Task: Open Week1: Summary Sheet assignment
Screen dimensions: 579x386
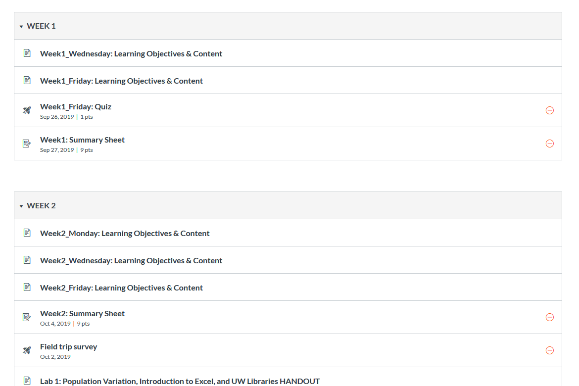Action: [x=82, y=140]
